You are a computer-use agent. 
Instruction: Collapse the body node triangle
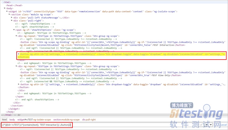(5, 8)
